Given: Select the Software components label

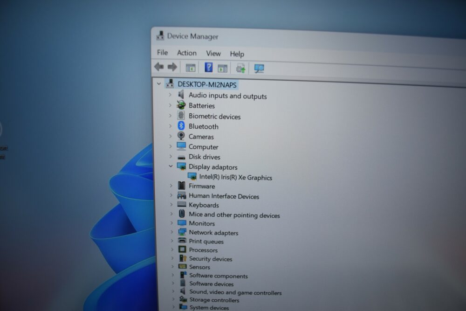Looking at the screenshot, I should (218, 276).
